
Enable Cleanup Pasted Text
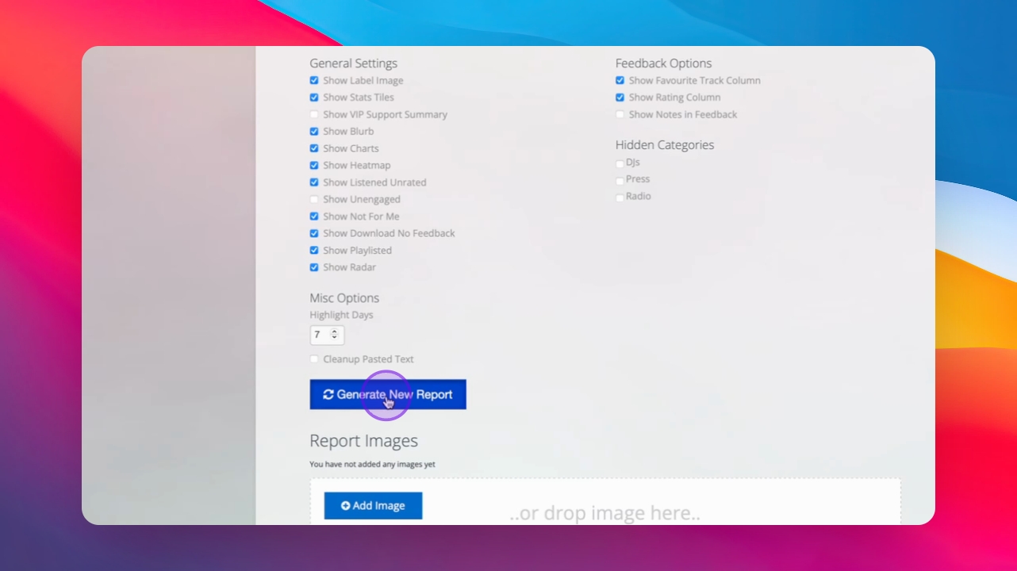tap(314, 359)
